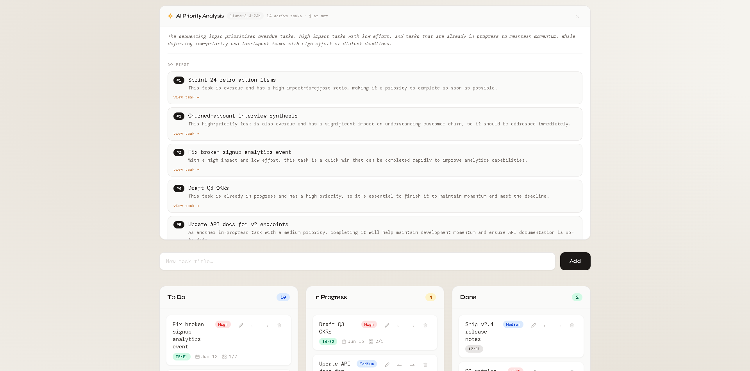Select the High priority badge on Draft Q3 OKRs
This screenshot has width=750, height=371.
369,325
